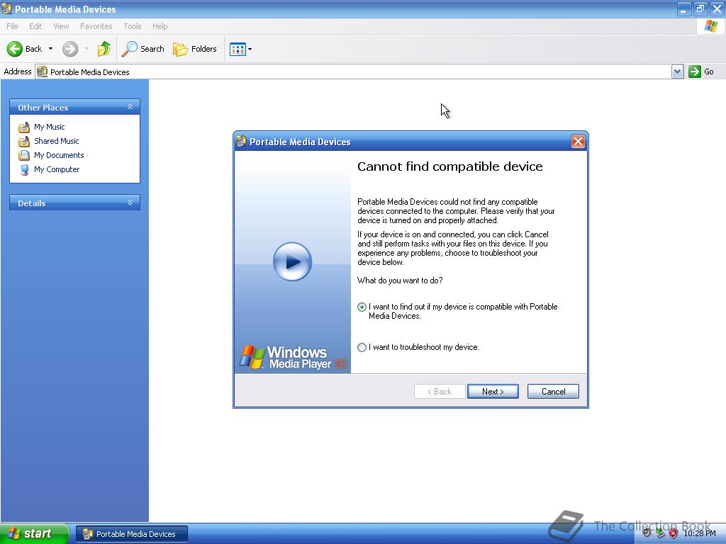This screenshot has width=726, height=544.
Task: Open the Tools menu
Action: (x=132, y=26)
